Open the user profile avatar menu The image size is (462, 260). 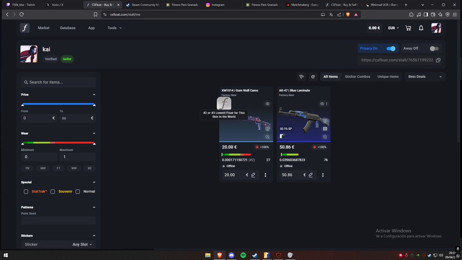(436, 28)
